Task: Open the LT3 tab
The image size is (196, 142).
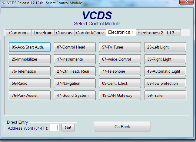Action: (x=173, y=33)
